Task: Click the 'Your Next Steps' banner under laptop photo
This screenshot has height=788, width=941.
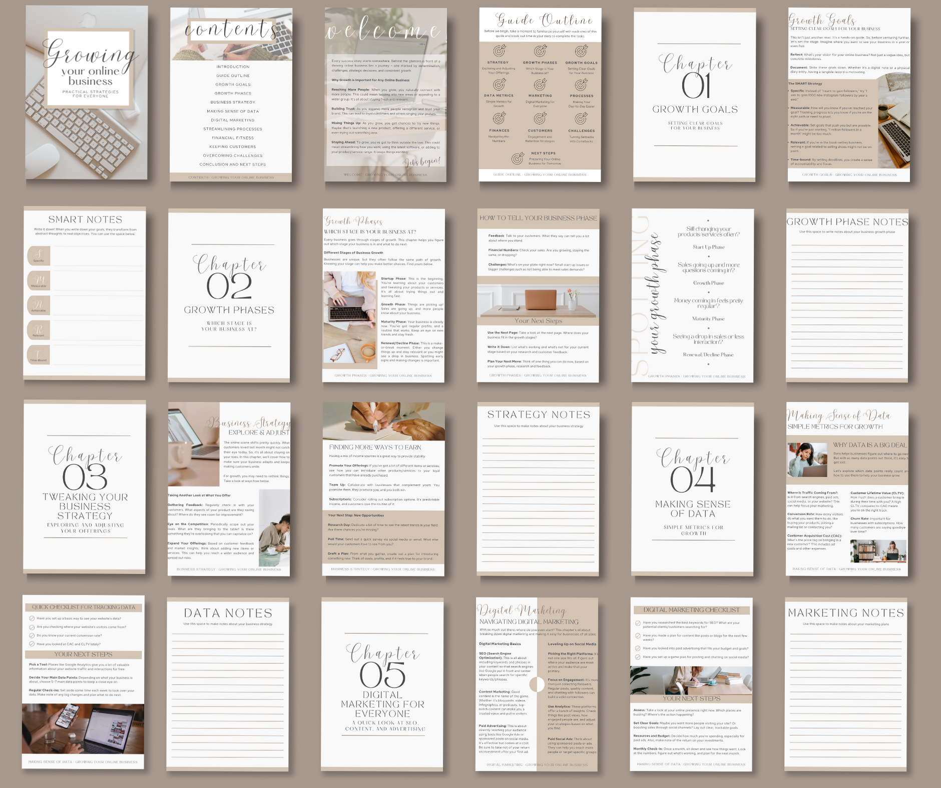Action: coord(538,321)
